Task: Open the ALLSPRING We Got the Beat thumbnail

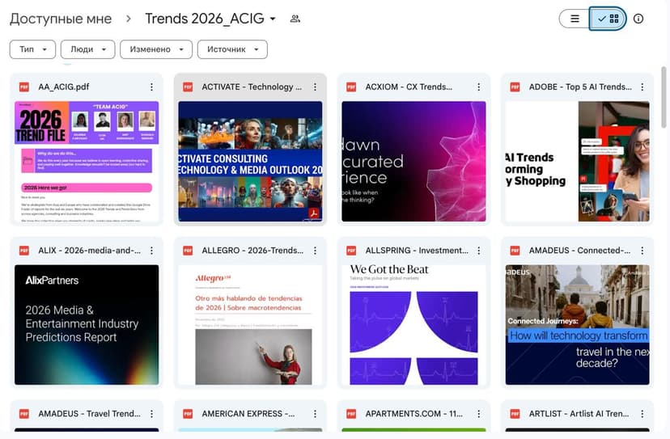Action: pos(413,324)
